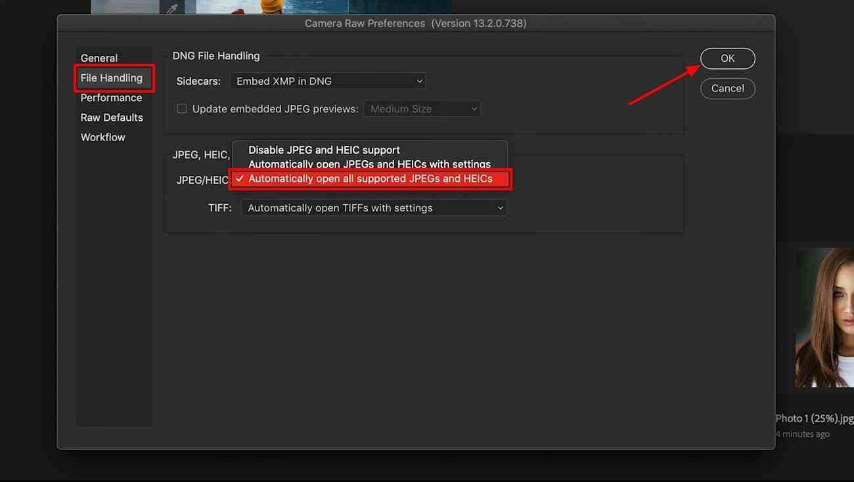Select the eyedropper icon behind the dialog
Viewport: 854px width, 482px height.
point(172,9)
